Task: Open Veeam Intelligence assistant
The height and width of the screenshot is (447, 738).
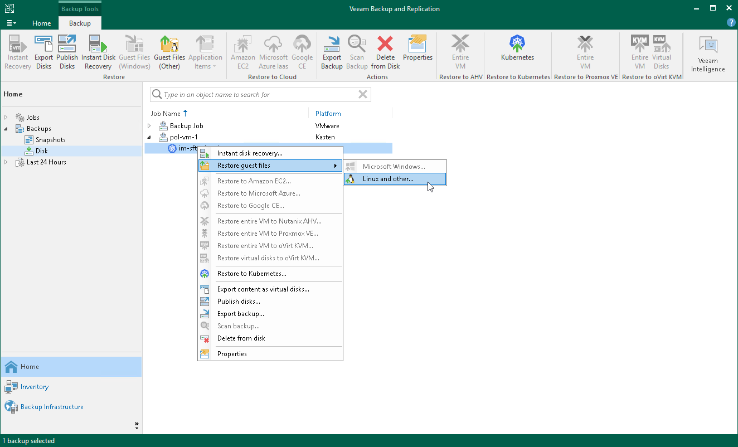Action: click(708, 55)
